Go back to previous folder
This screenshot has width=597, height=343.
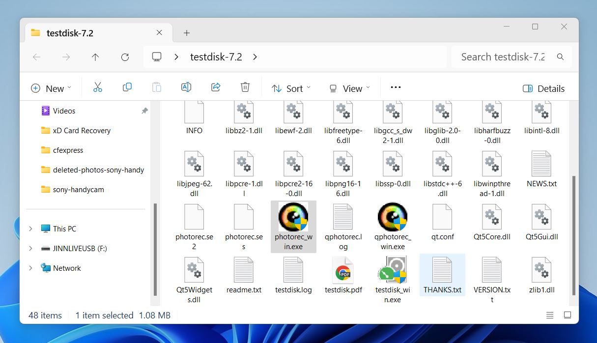pos(36,57)
